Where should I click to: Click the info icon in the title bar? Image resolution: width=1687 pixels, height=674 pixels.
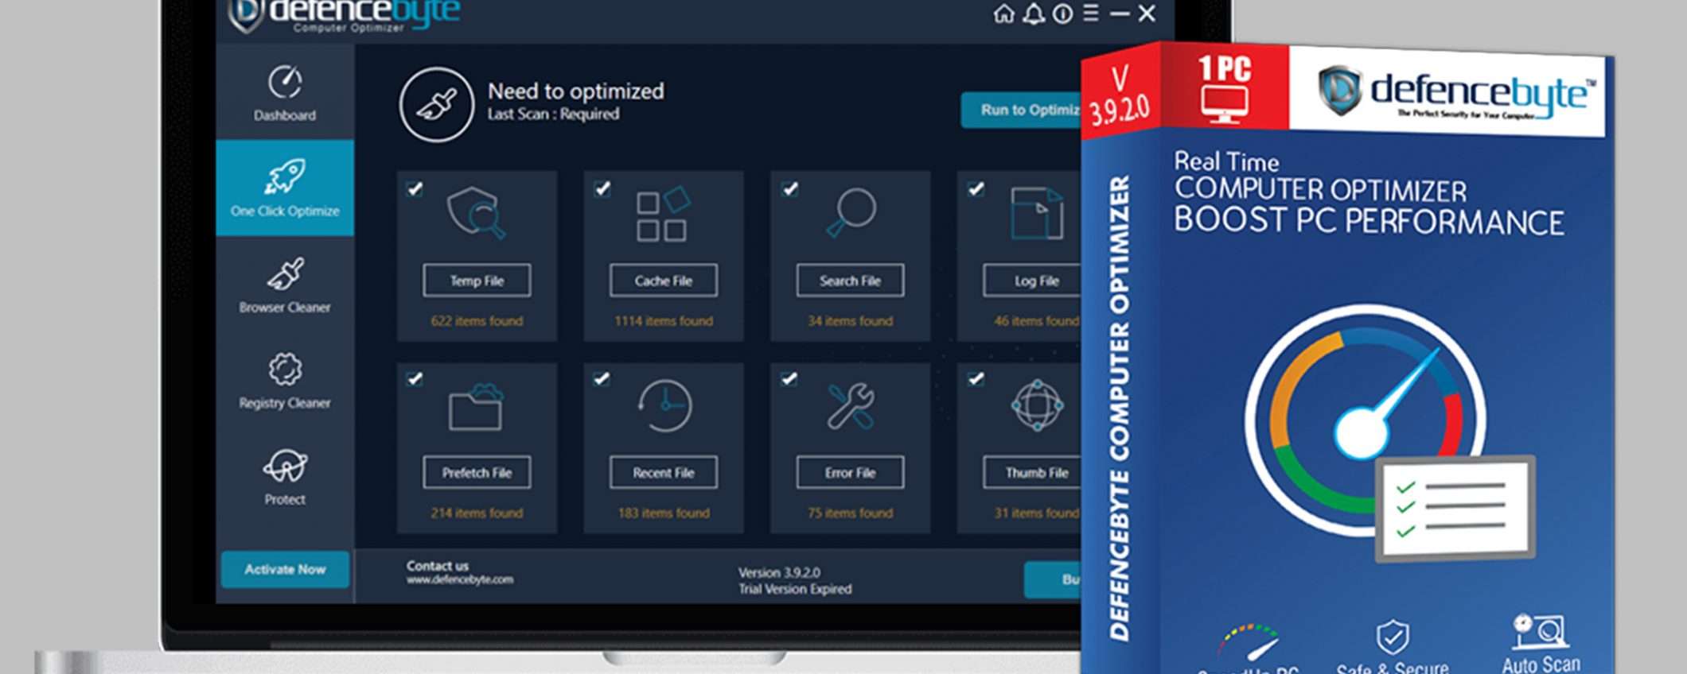[1062, 14]
